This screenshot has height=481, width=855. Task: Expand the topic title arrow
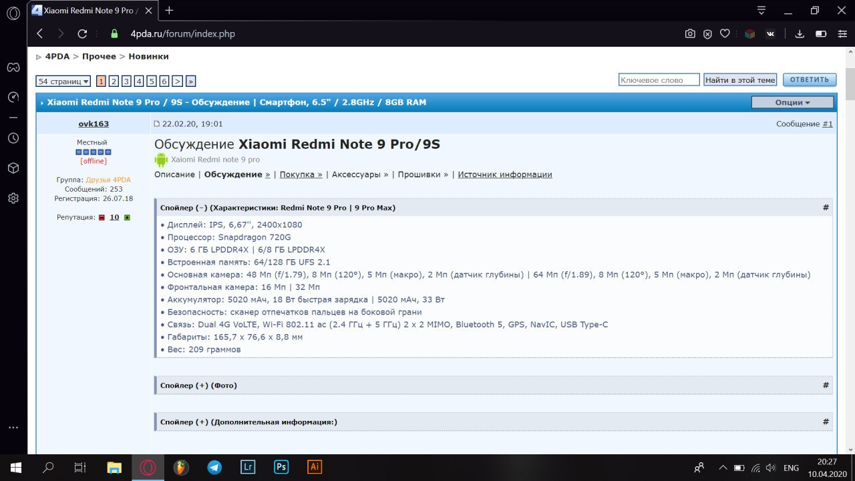tap(42, 103)
